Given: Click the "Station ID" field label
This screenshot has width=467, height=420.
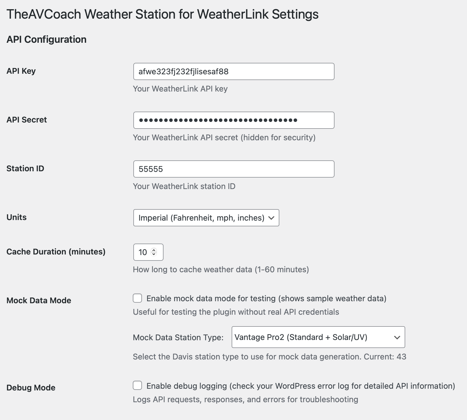Looking at the screenshot, I should 25,168.
